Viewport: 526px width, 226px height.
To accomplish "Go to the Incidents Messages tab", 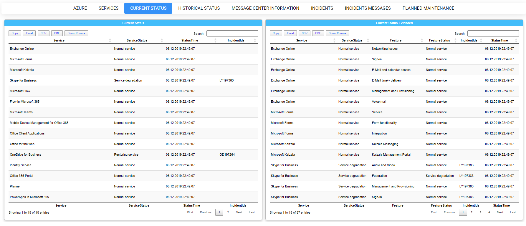I will 368,8.
